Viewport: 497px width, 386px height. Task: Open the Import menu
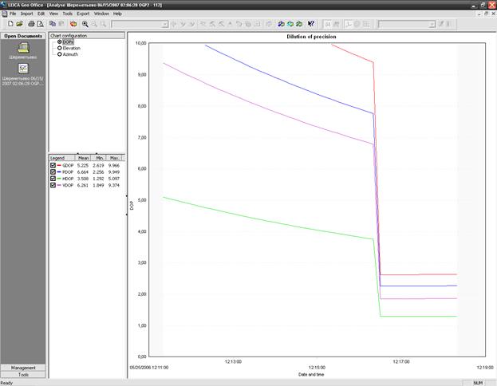pos(27,14)
